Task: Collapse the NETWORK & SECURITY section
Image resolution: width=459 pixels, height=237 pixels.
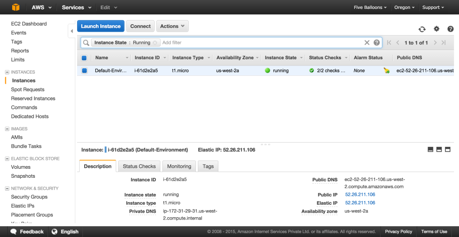Action: [x=7, y=189]
